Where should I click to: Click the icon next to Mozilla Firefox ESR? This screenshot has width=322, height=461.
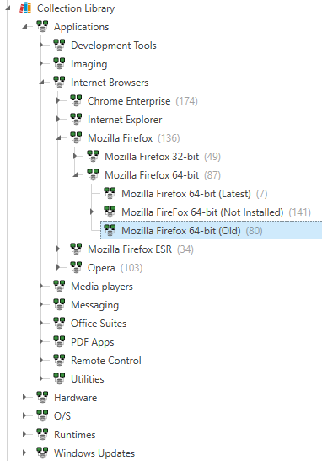[x=76, y=249]
